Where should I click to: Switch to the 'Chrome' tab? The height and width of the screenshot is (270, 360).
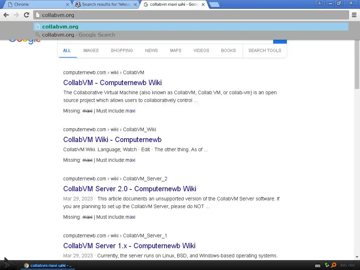(38, 4)
